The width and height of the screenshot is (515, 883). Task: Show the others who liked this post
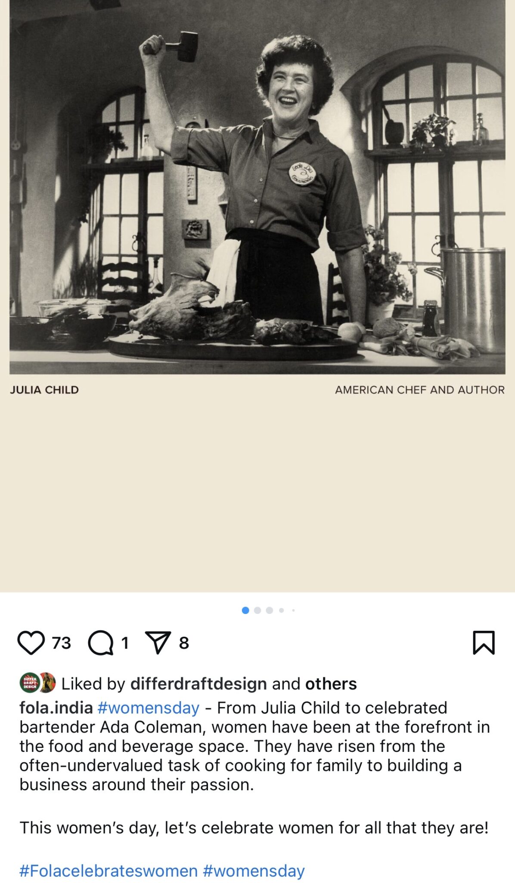pos(331,684)
